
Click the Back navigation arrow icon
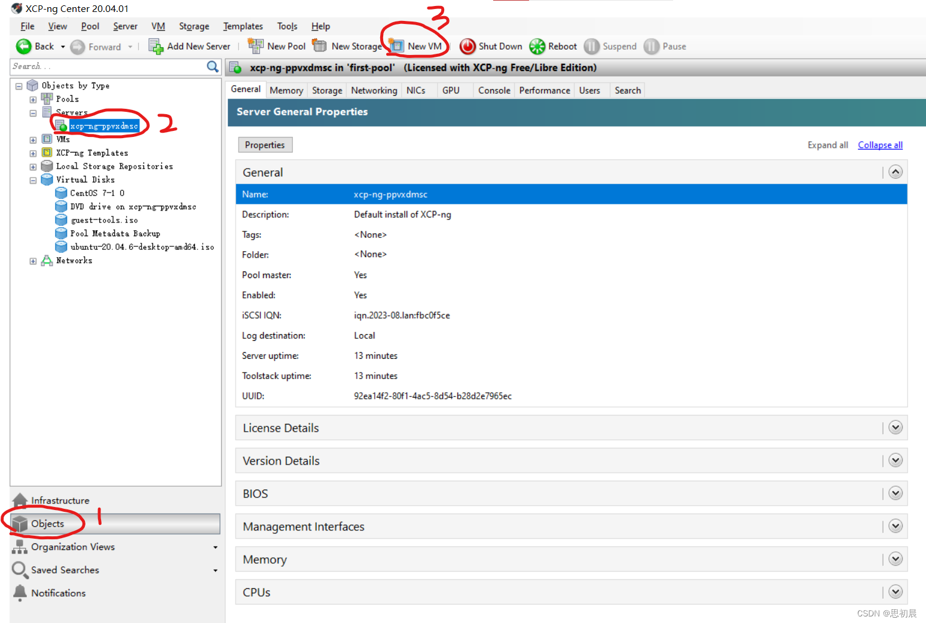pos(24,47)
